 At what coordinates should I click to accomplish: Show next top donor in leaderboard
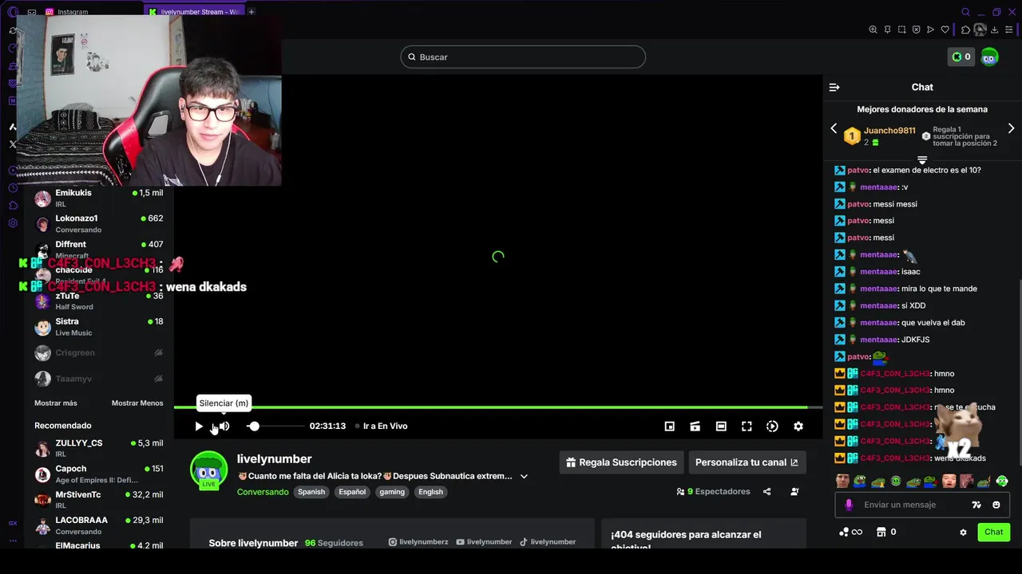1011,128
